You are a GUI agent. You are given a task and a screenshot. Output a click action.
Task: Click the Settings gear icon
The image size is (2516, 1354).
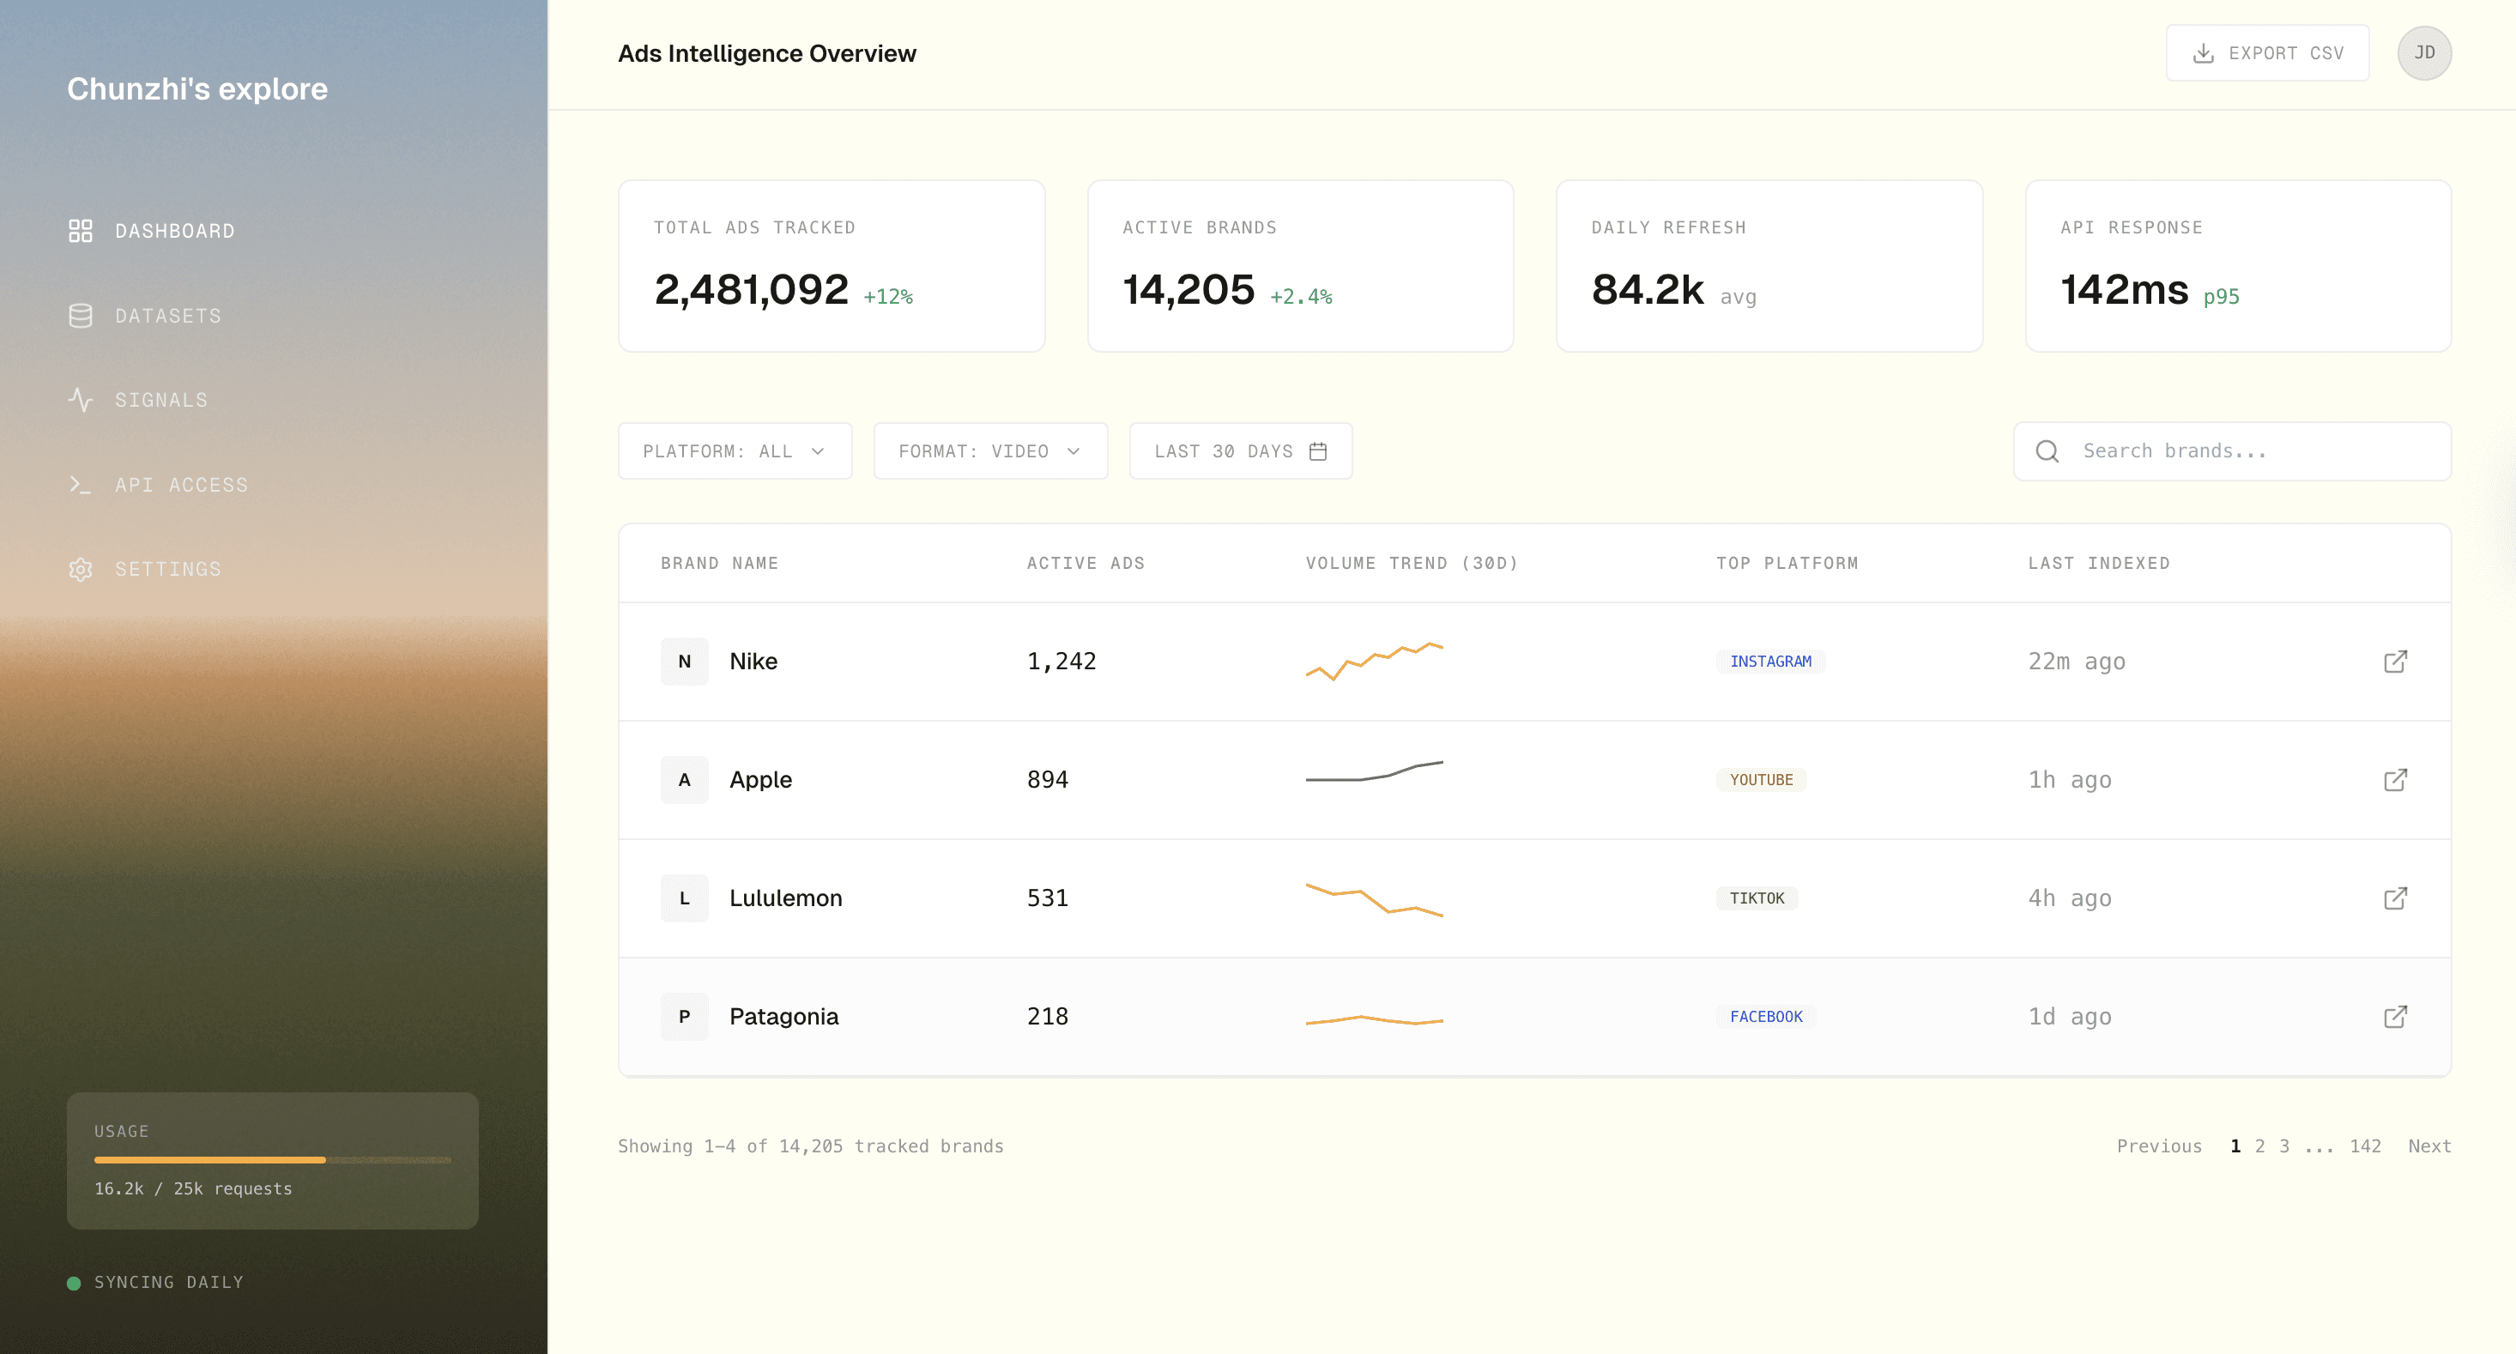point(80,569)
